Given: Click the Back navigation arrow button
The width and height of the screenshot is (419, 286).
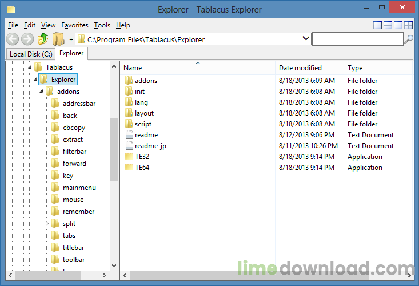Looking at the screenshot, I should coord(13,39).
